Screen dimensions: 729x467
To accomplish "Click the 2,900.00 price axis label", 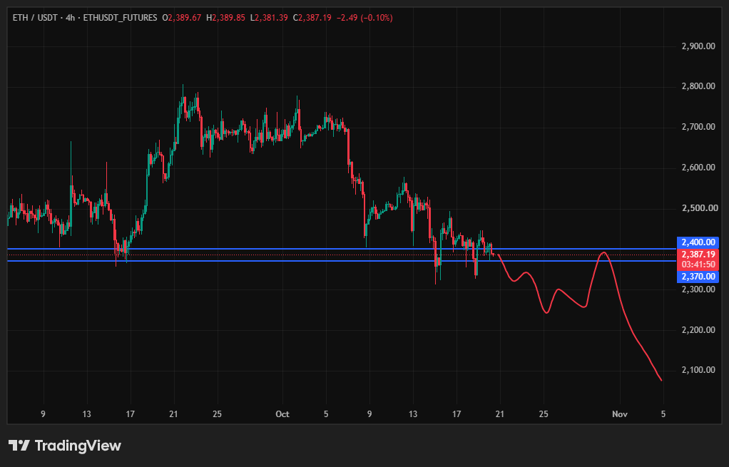I will pos(698,46).
